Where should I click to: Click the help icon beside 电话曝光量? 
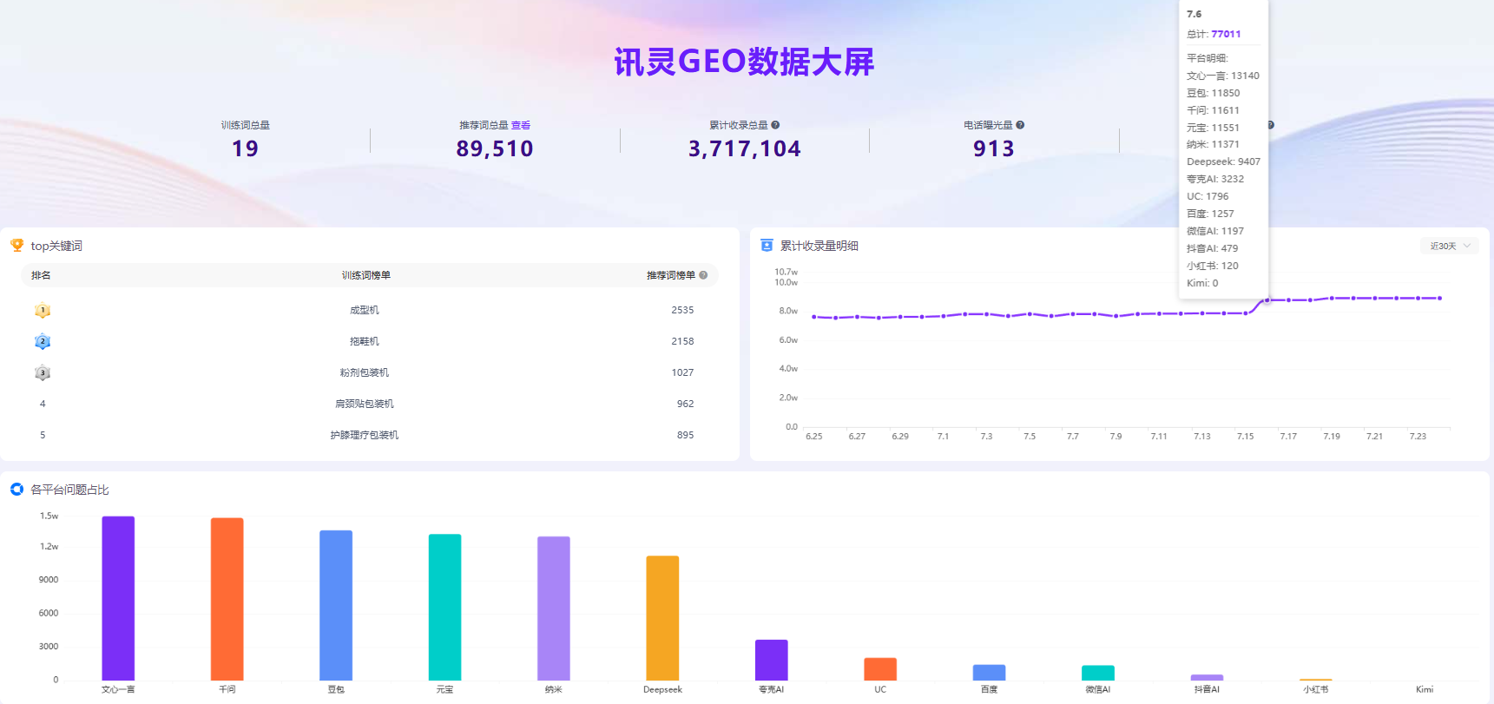tap(1020, 125)
